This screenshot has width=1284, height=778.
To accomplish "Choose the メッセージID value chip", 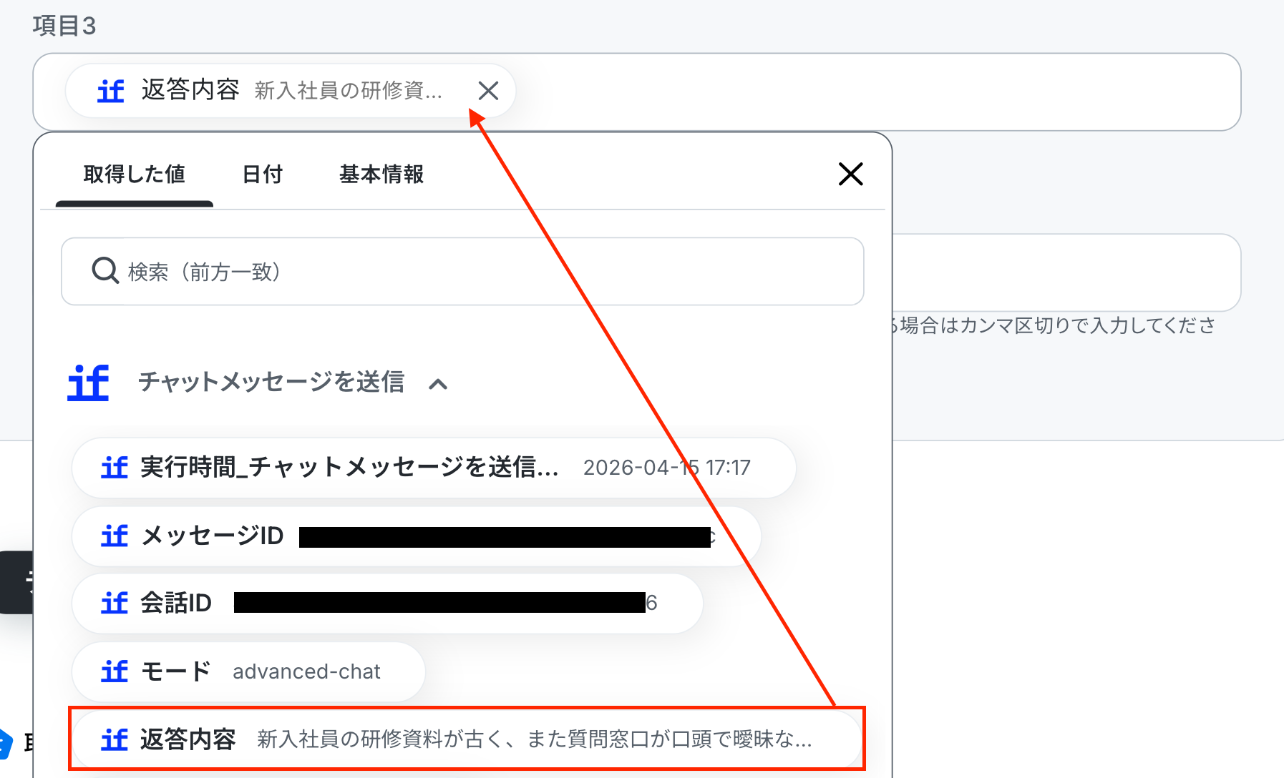I will point(416,536).
